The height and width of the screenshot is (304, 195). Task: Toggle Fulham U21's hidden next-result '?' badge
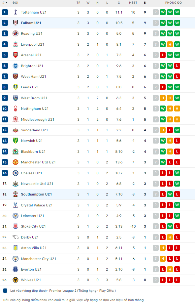155,23
